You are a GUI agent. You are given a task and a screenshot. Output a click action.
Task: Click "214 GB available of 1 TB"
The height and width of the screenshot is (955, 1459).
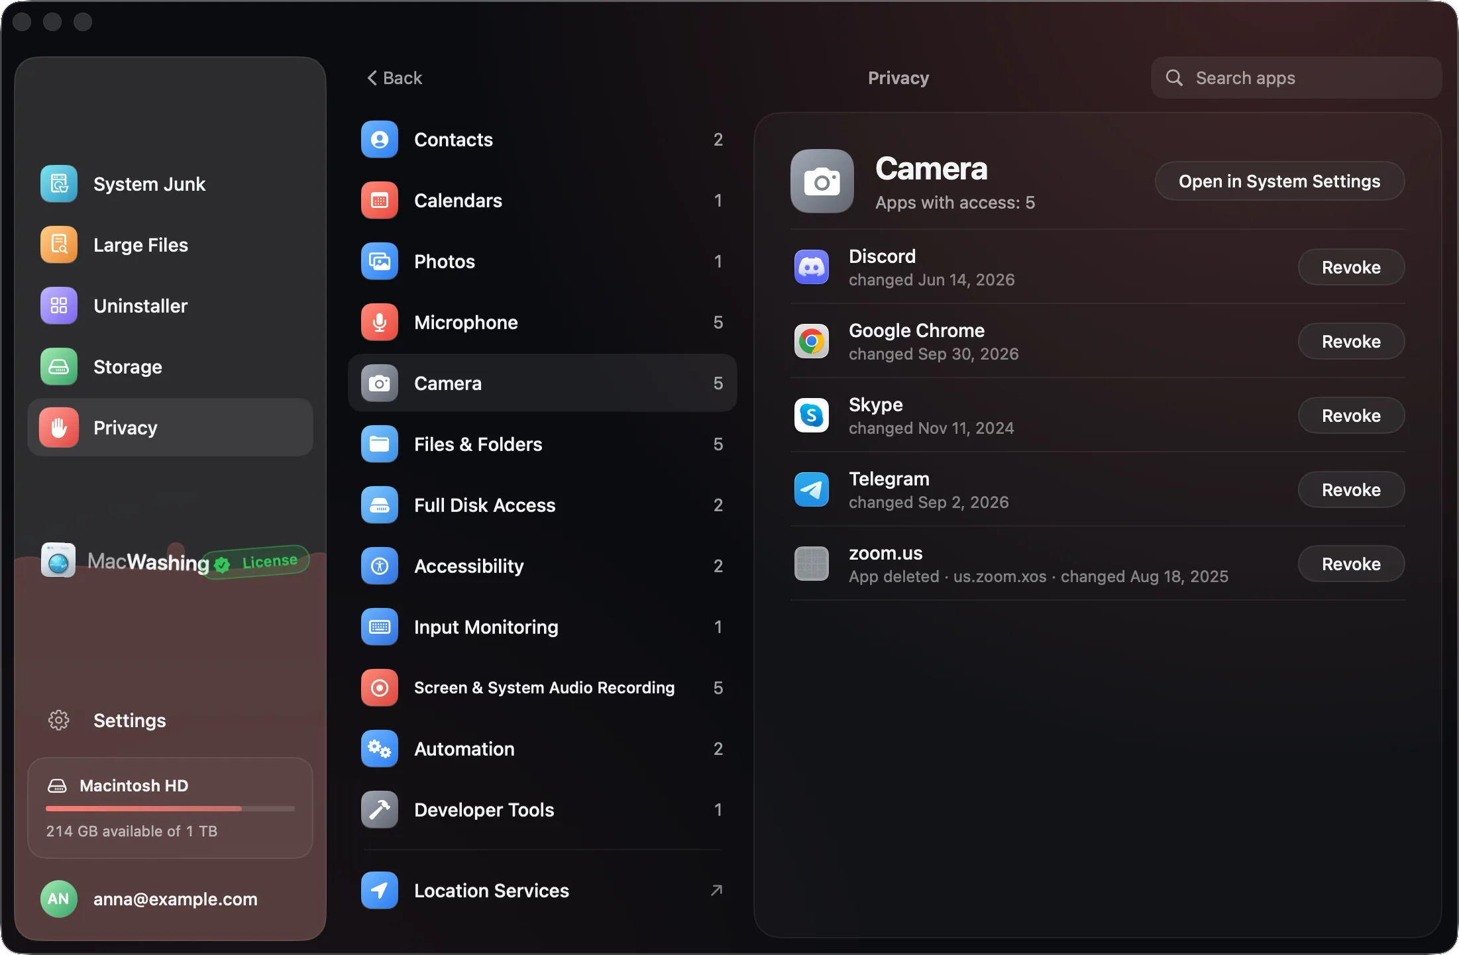[131, 830]
